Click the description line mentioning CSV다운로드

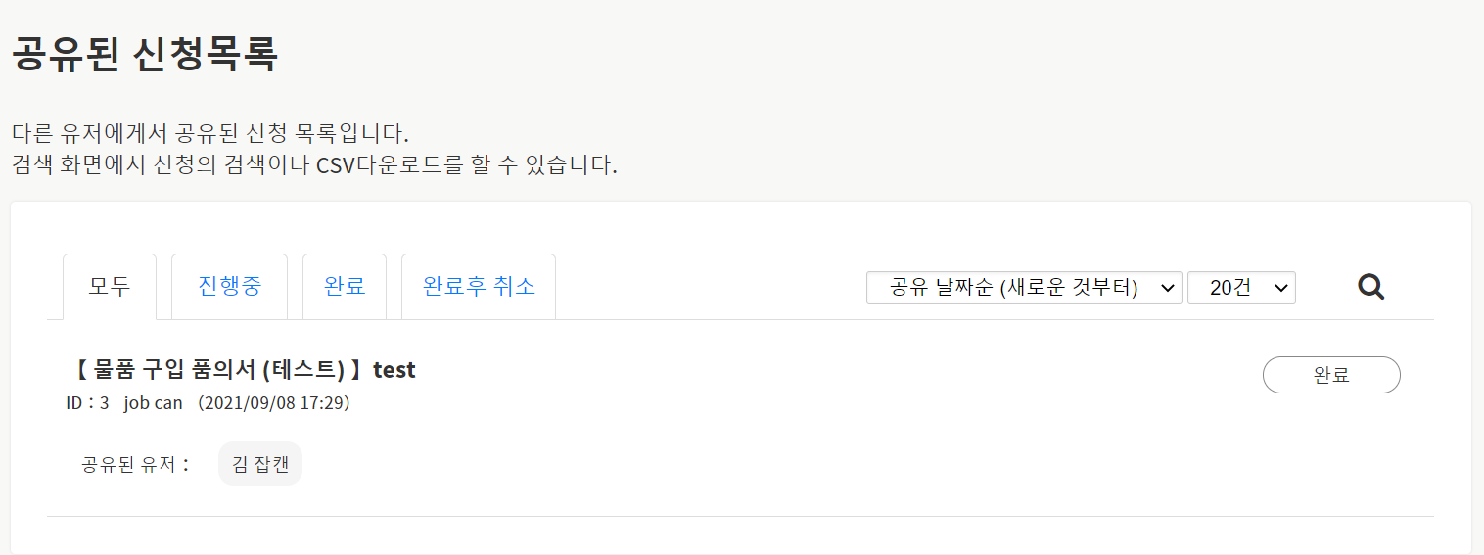pos(314,164)
